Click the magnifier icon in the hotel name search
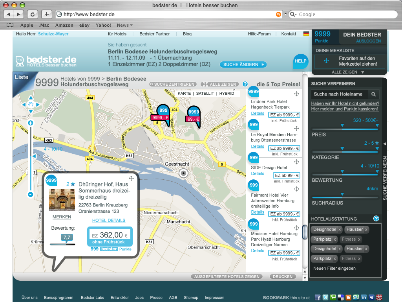 tap(373, 94)
